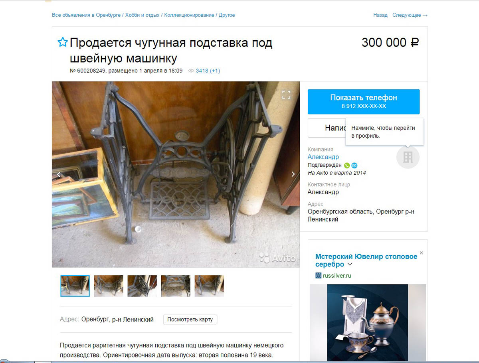Screen dimensions: 479x363
Task: Go to Коллекционирование breadcrumb
Action: tap(189, 15)
